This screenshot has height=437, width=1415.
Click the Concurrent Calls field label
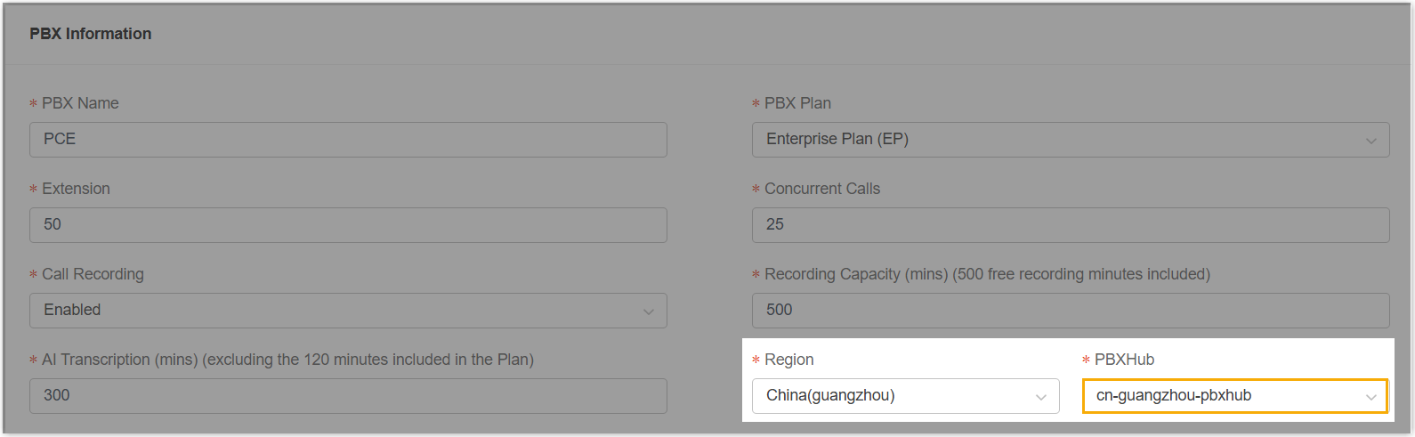[x=821, y=189]
